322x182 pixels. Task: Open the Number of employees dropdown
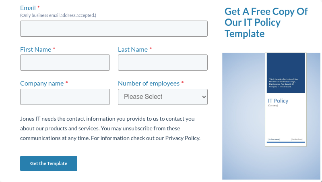163,97
